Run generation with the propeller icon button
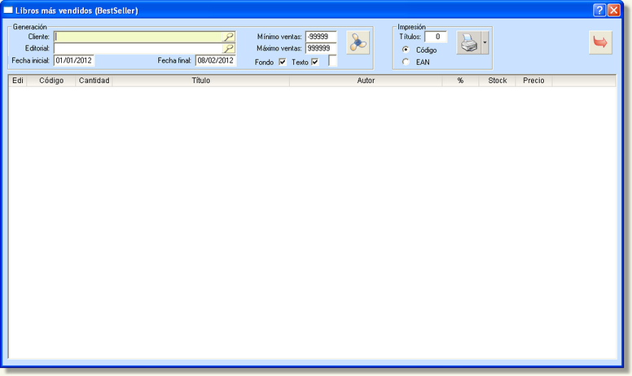The width and height of the screenshot is (632, 376). [358, 42]
